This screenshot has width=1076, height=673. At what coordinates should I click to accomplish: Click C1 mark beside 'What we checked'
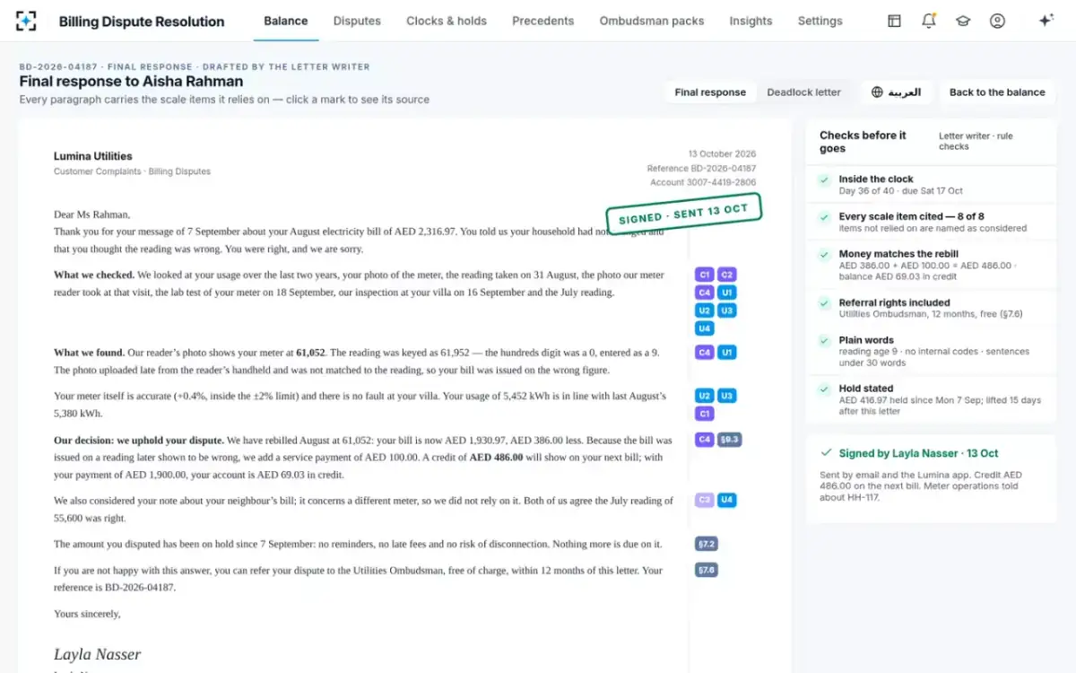click(705, 275)
